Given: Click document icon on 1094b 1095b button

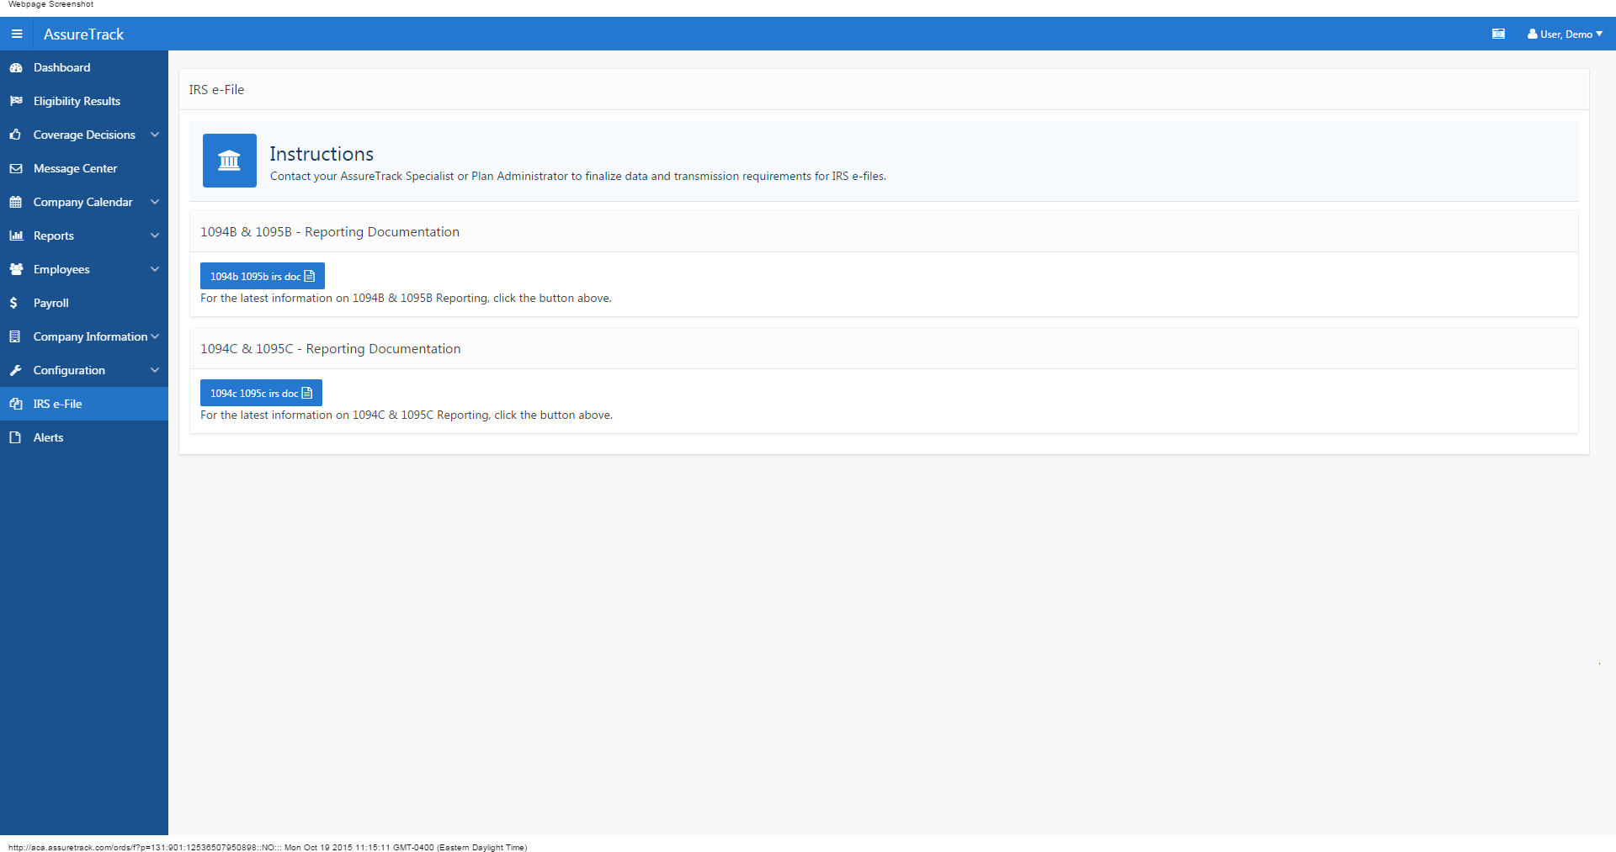Looking at the screenshot, I should 310,276.
